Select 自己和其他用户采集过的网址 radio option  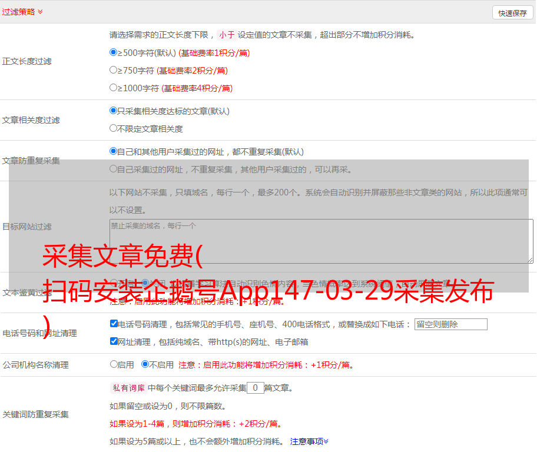[x=114, y=151]
